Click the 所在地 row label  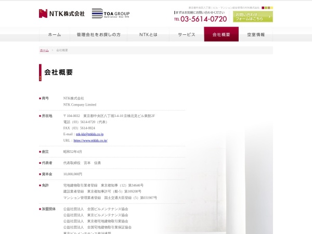[x=47, y=116]
